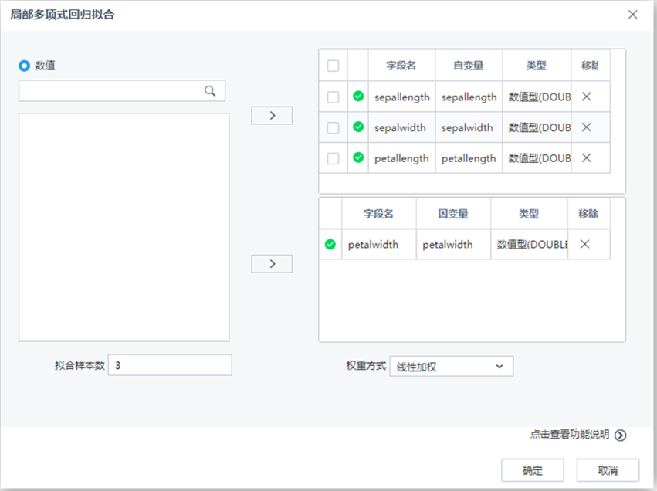Click the green check icon on sepallength row

357,97
